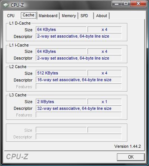Click L3 Cache size 2 MBytes field
The image size is (149, 166).
coord(61,102)
